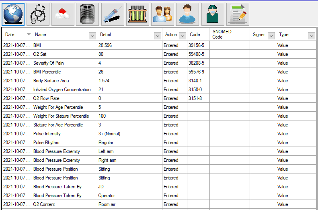
Task: Open the surgeon procedure icon
Action: (213, 14)
